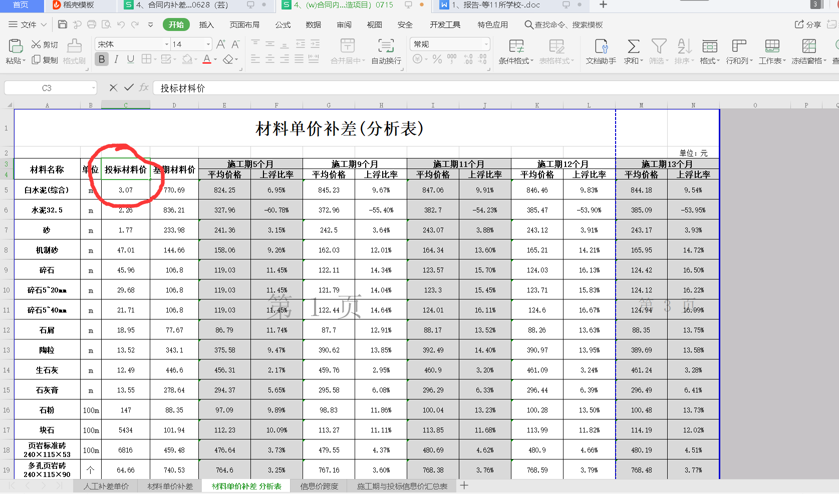Open the 文件 file menu
The height and width of the screenshot is (494, 839).
(x=28, y=24)
